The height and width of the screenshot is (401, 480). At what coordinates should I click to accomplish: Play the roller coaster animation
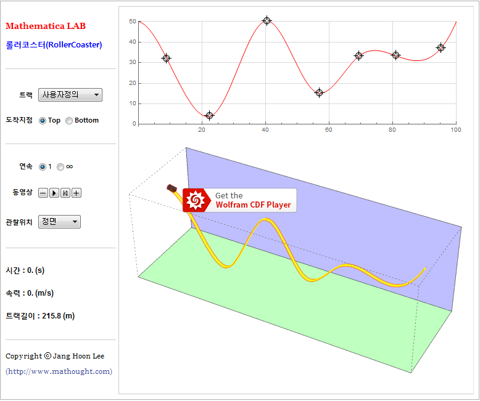54,193
